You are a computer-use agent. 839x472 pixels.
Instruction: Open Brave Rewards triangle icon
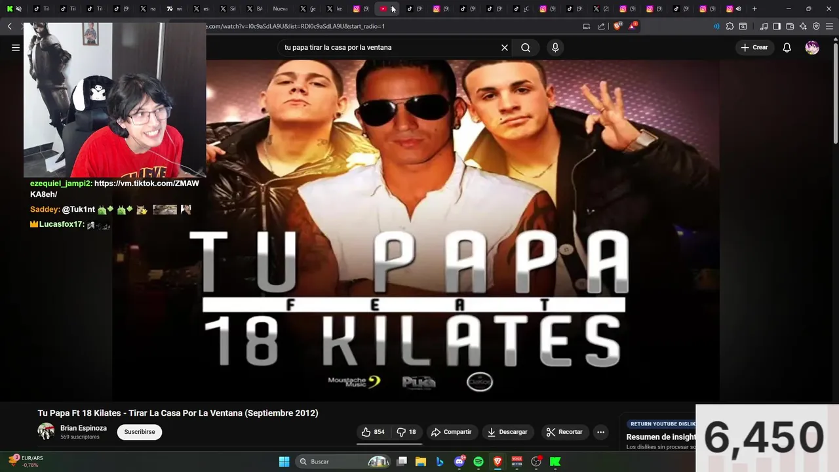tap(633, 26)
